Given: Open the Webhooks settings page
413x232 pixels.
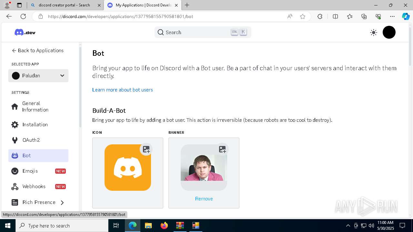Looking at the screenshot, I should (38, 187).
